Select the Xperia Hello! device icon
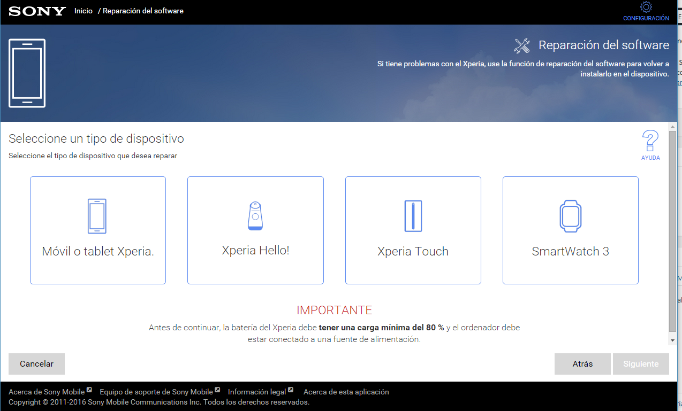Viewport: 682px width, 411px height. coord(255,216)
